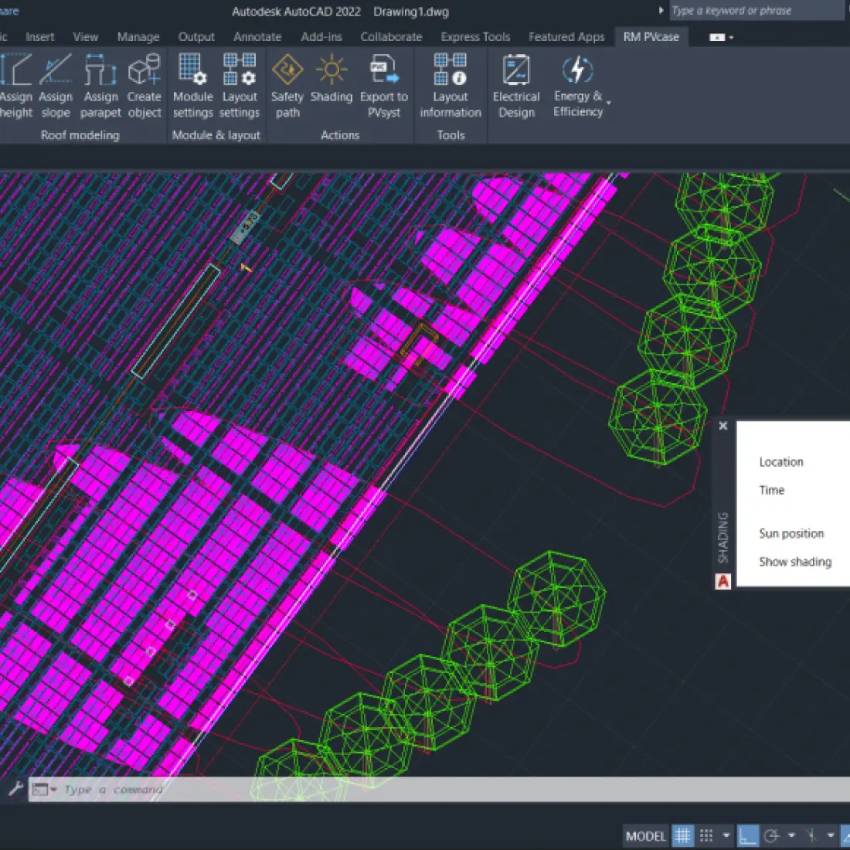Click the red A palette properties icon

723,582
